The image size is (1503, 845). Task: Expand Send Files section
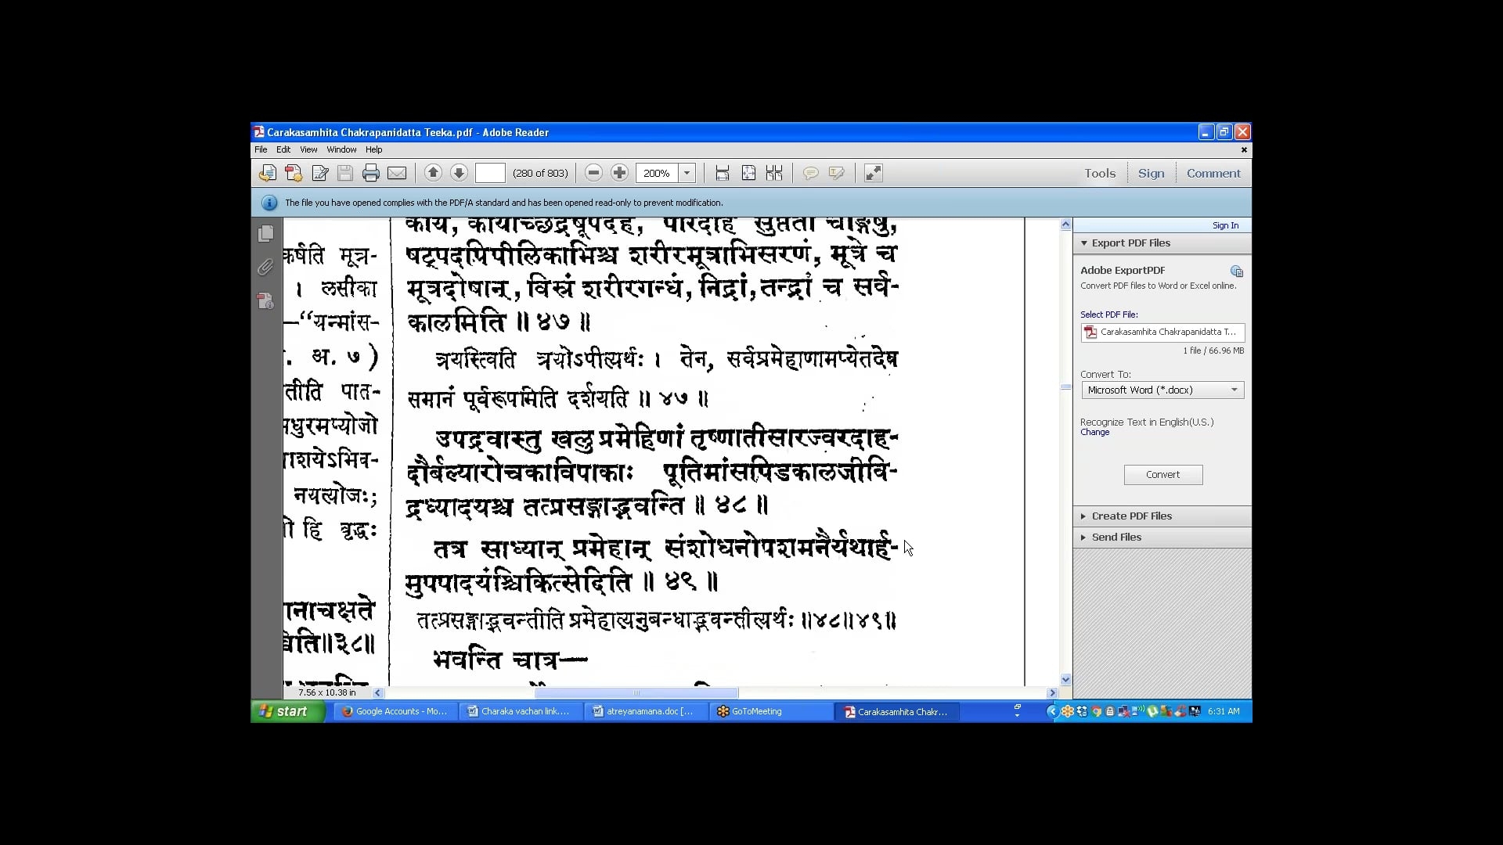pos(1116,537)
